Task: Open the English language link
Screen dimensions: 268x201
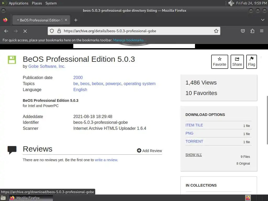Action: tap(80, 90)
